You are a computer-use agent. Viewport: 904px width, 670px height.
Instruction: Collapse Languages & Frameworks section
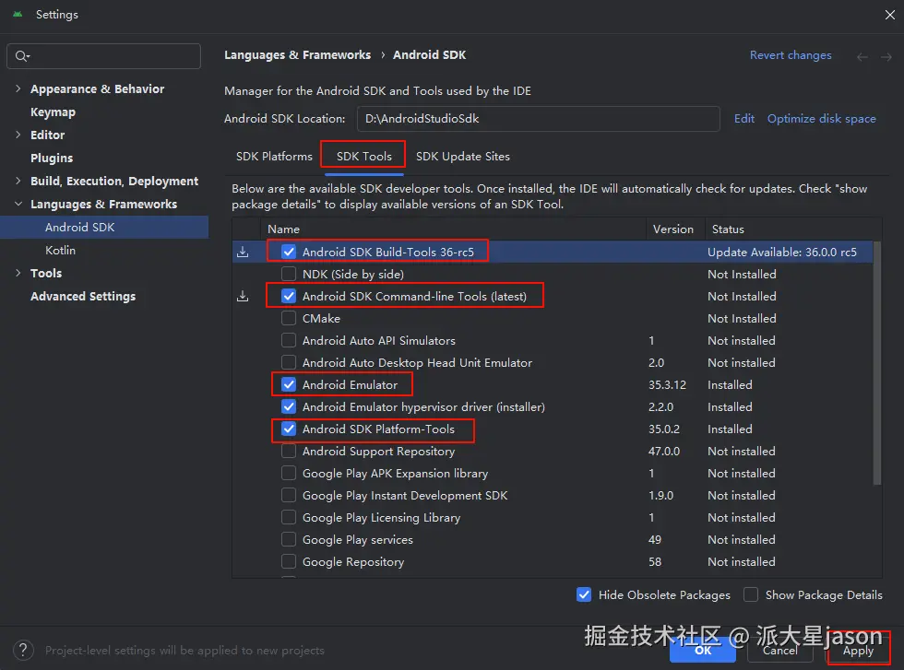click(18, 204)
